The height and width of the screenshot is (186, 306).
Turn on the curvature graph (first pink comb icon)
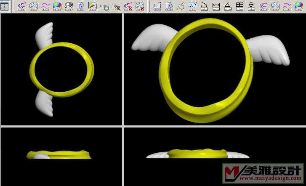pyautogui.click(x=22, y=6)
